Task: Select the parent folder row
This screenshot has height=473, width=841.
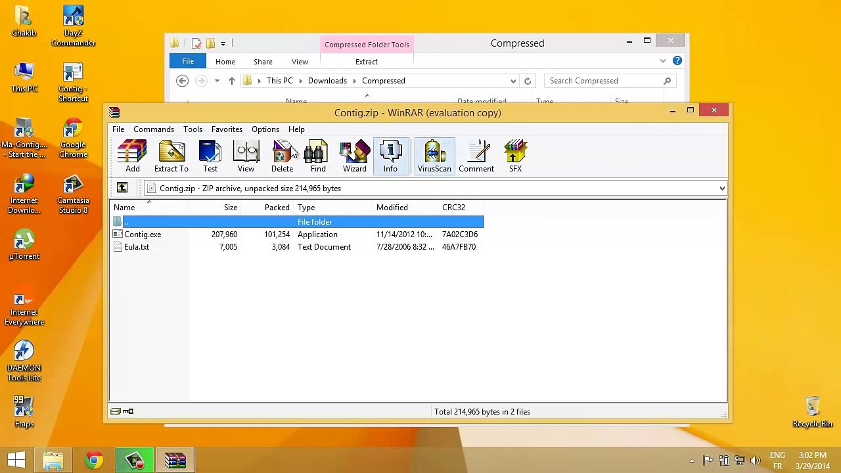Action: coord(297,222)
